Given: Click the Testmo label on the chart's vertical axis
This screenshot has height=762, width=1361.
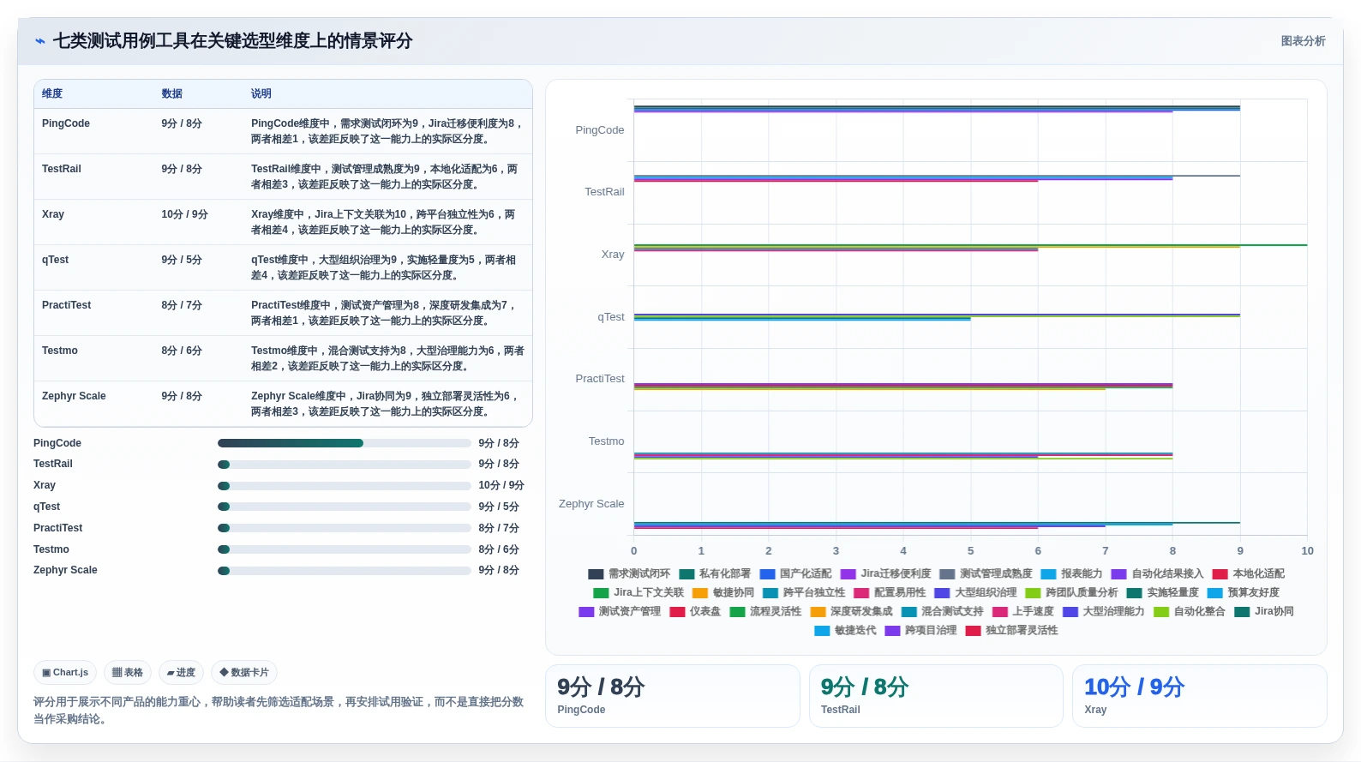Looking at the screenshot, I should tap(606, 441).
